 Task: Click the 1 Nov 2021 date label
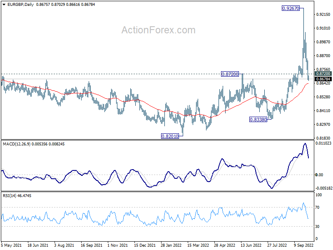(x=117, y=245)
